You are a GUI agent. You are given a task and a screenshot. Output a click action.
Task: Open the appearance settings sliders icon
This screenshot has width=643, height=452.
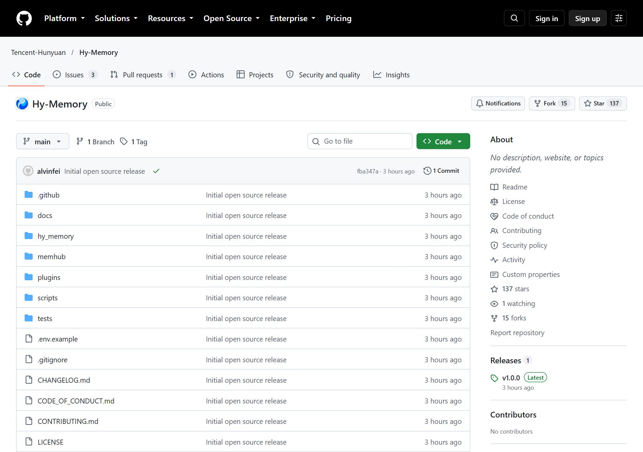619,18
